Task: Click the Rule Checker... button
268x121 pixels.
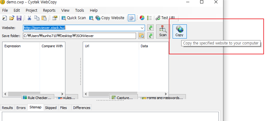Action: (x=37, y=97)
